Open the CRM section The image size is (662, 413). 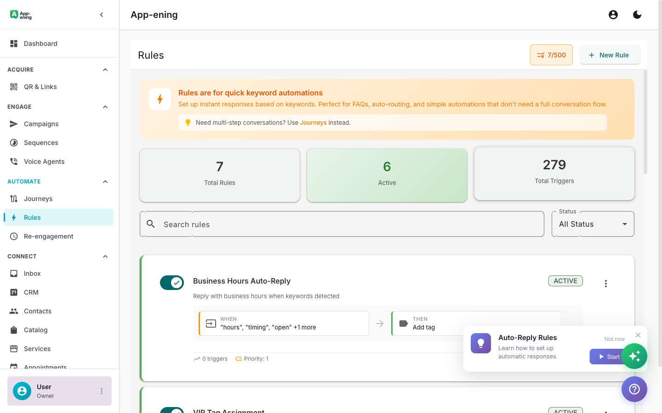31,292
